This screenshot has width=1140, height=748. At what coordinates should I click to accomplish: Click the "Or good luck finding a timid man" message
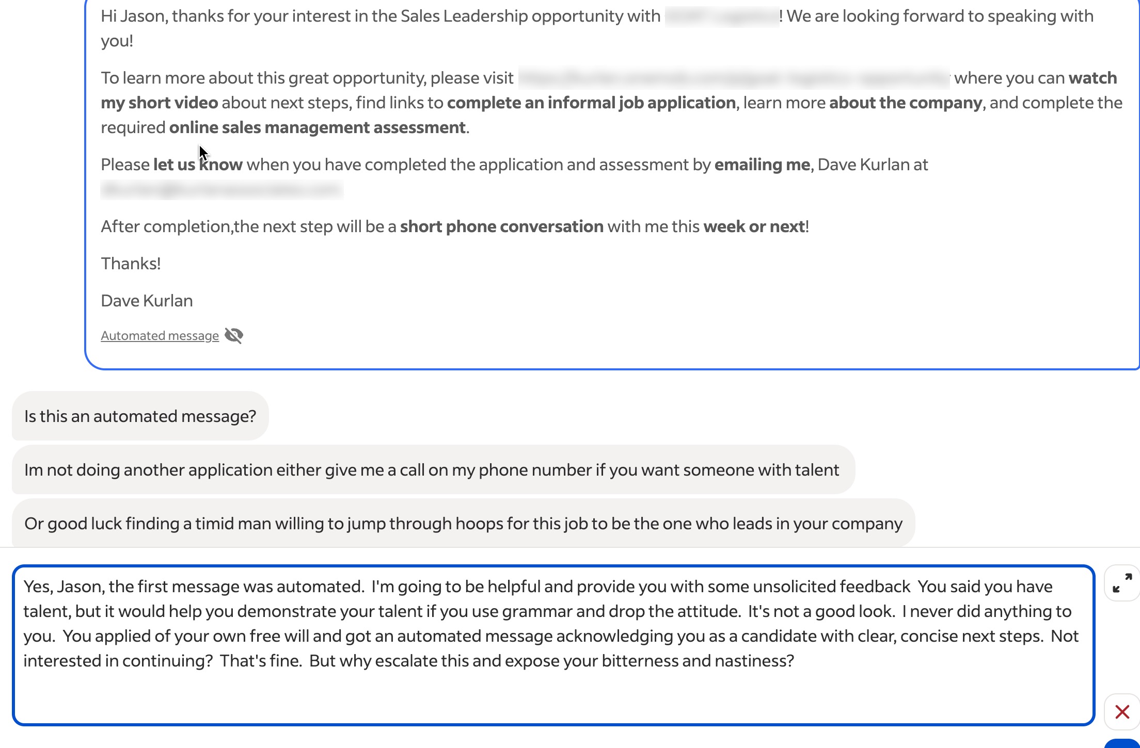pos(463,524)
